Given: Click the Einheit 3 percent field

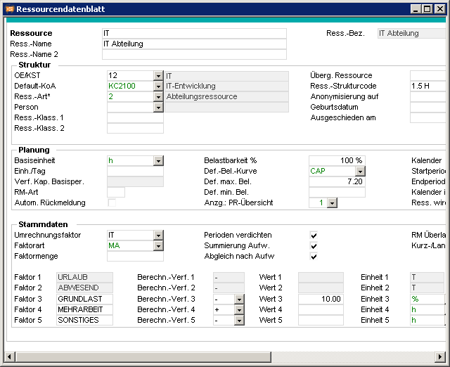Looking at the screenshot, I should pos(427,299).
